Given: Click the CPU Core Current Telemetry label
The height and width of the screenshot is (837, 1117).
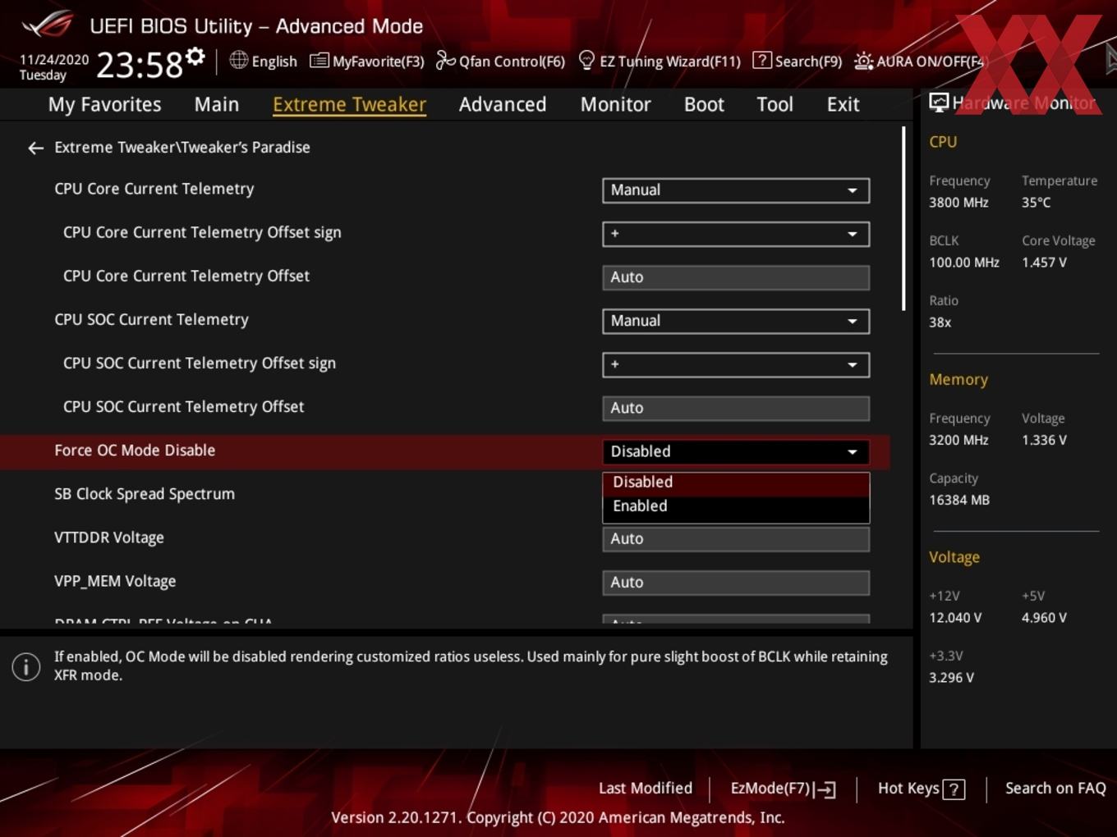Looking at the screenshot, I should [154, 189].
